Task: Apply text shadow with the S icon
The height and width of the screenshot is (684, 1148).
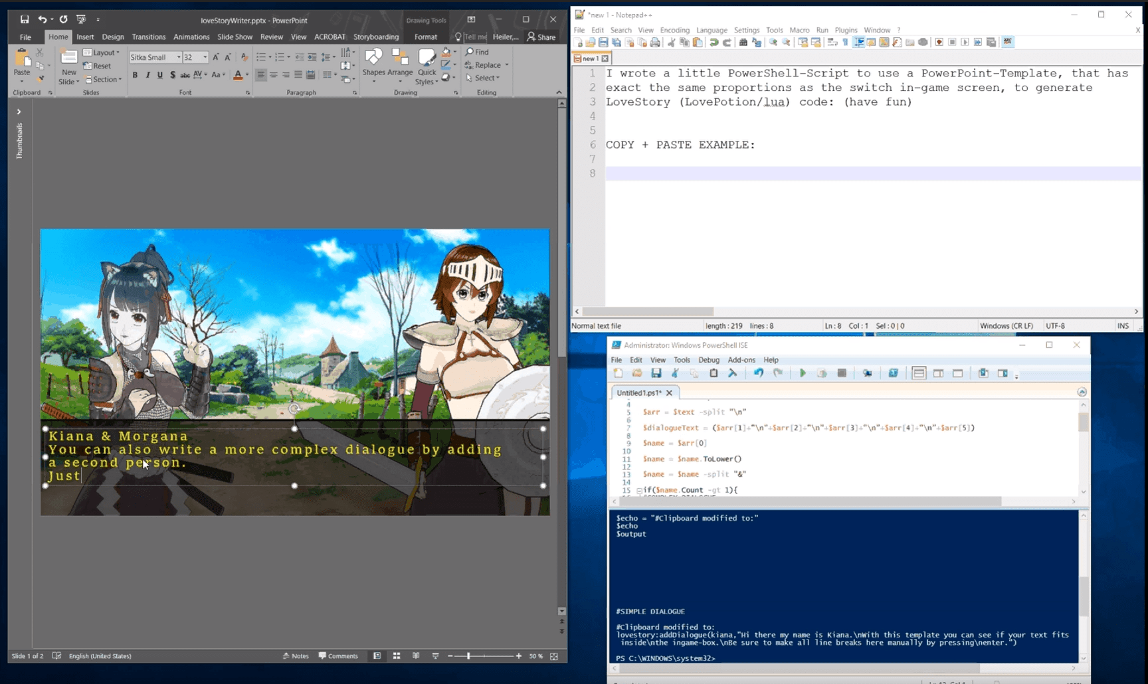Action: click(x=173, y=75)
